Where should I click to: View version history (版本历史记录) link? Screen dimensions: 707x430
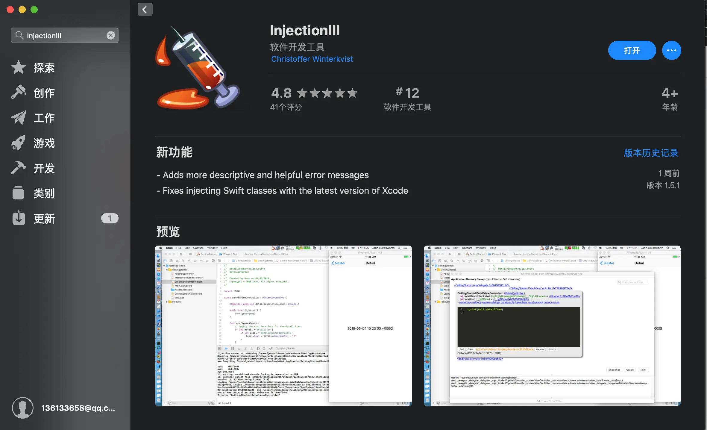coord(651,153)
